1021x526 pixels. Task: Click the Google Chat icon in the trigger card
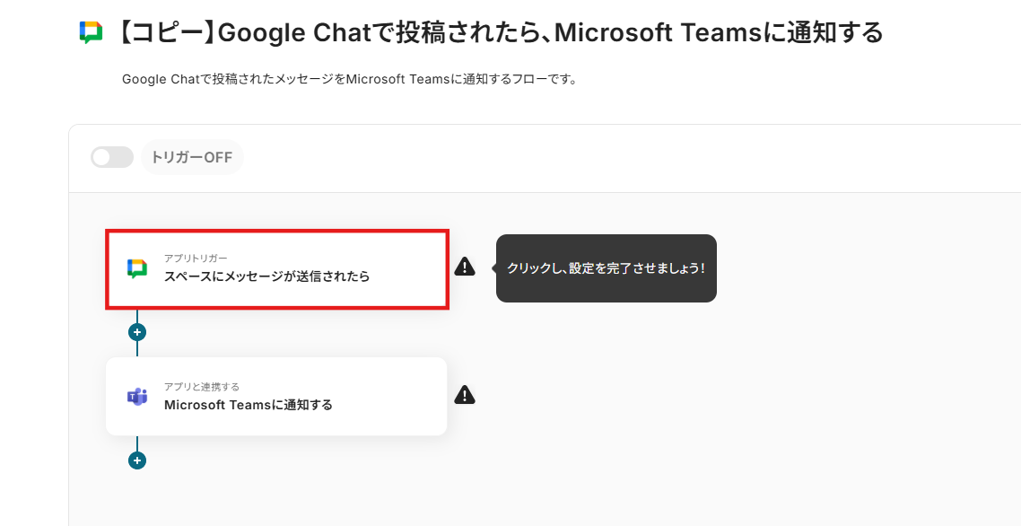[136, 268]
